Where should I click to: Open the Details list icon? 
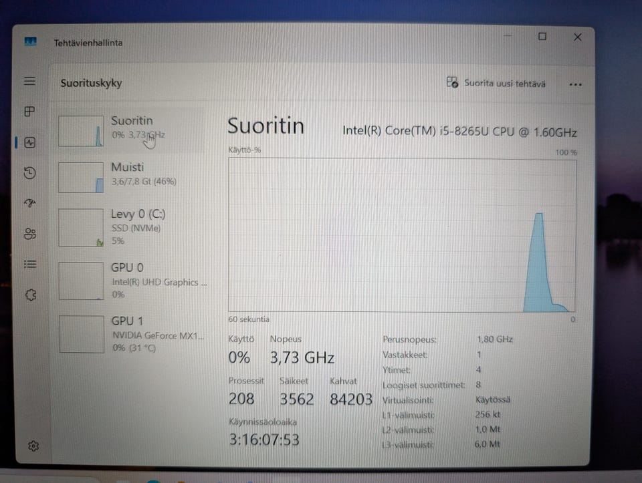[30, 264]
